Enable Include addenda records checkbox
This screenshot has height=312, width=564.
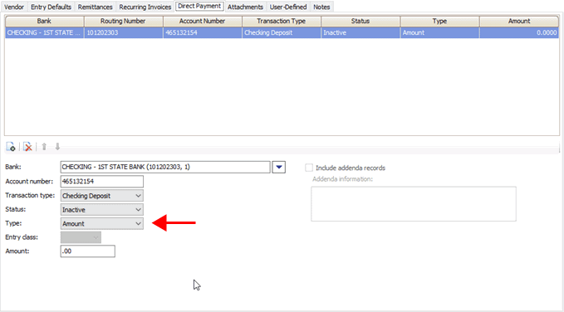(309, 168)
